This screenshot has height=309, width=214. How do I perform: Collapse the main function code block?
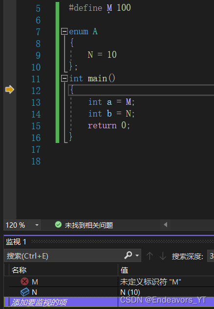coord(64,78)
